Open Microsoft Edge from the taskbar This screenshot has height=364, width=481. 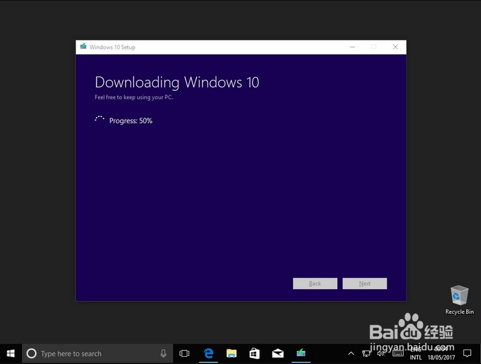pyautogui.click(x=208, y=354)
